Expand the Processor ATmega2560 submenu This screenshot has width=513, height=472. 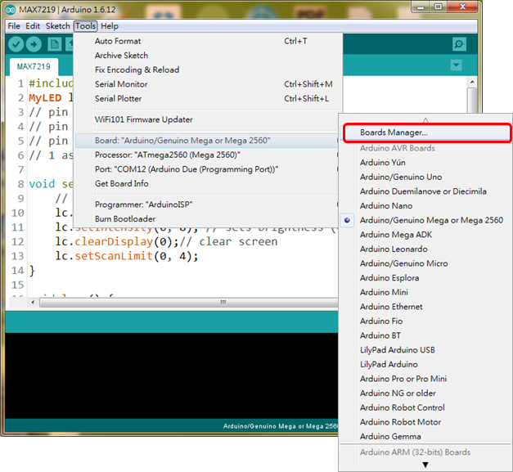tap(208, 155)
